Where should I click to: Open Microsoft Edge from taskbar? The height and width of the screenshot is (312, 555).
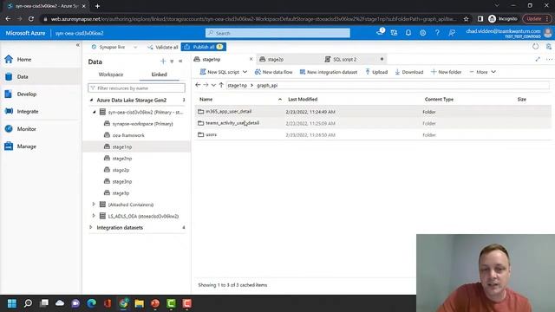(x=92, y=303)
